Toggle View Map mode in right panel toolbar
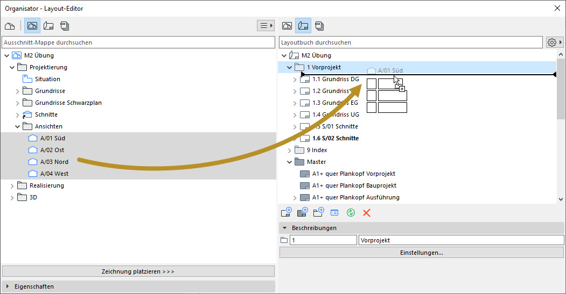This screenshot has height=294, width=566. click(x=287, y=26)
